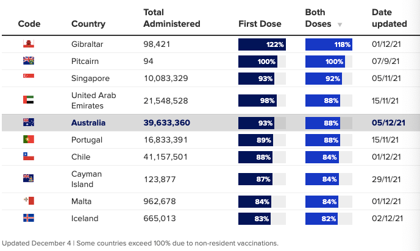Toggle sort arrow beside Both Doses
The height and width of the screenshot is (251, 420).
(x=340, y=25)
